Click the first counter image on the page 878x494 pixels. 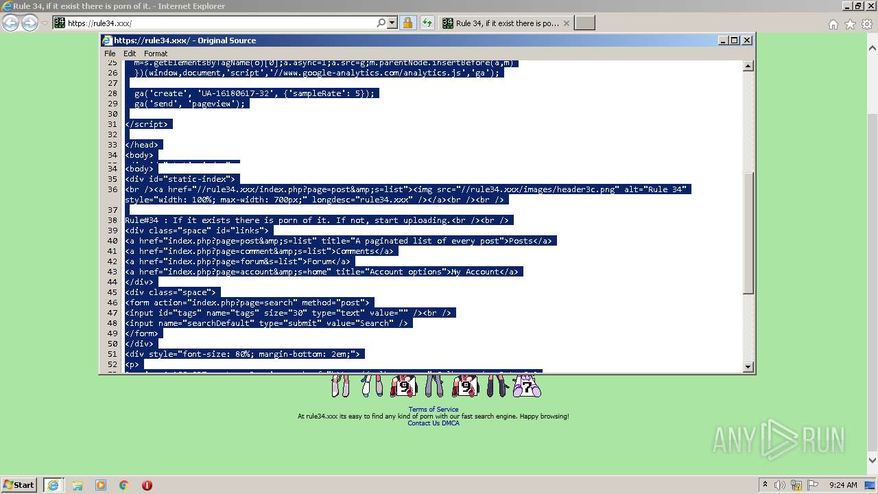(340, 386)
